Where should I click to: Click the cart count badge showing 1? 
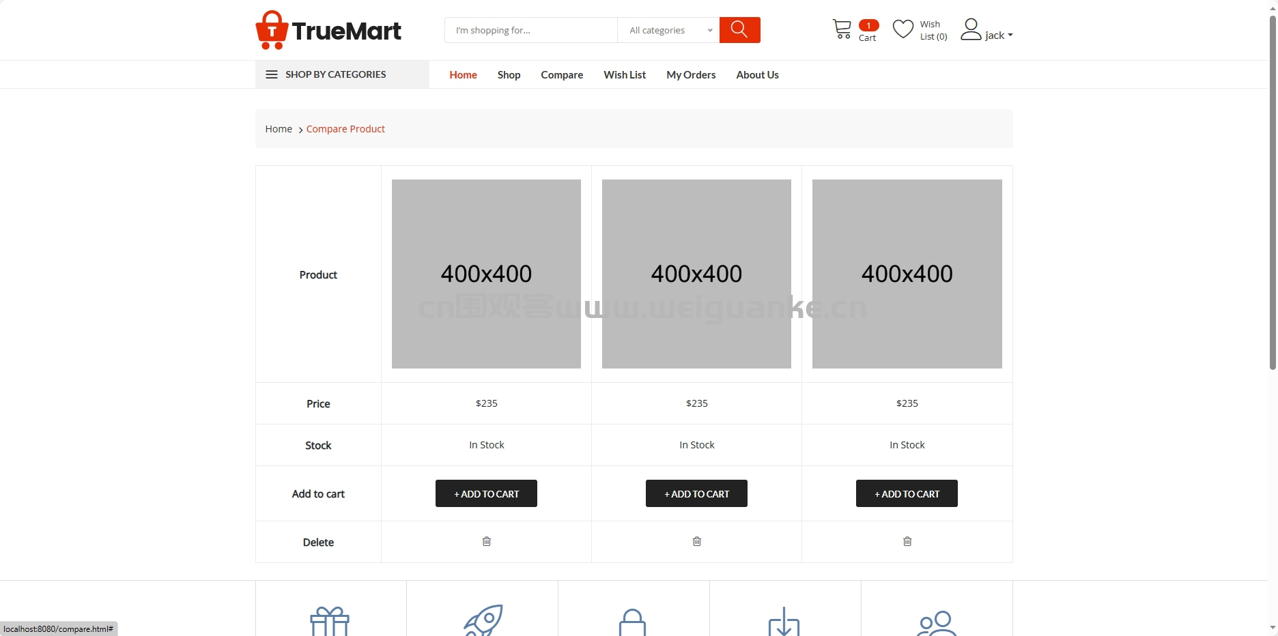(868, 25)
